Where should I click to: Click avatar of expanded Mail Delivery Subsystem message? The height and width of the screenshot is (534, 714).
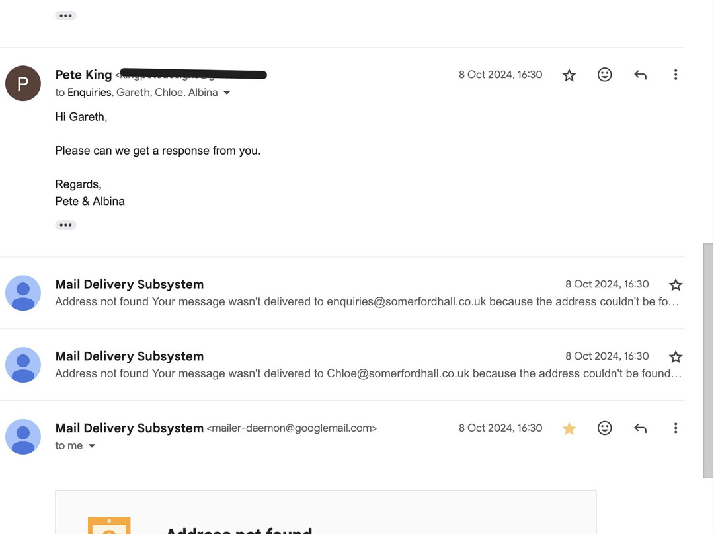coord(22,437)
